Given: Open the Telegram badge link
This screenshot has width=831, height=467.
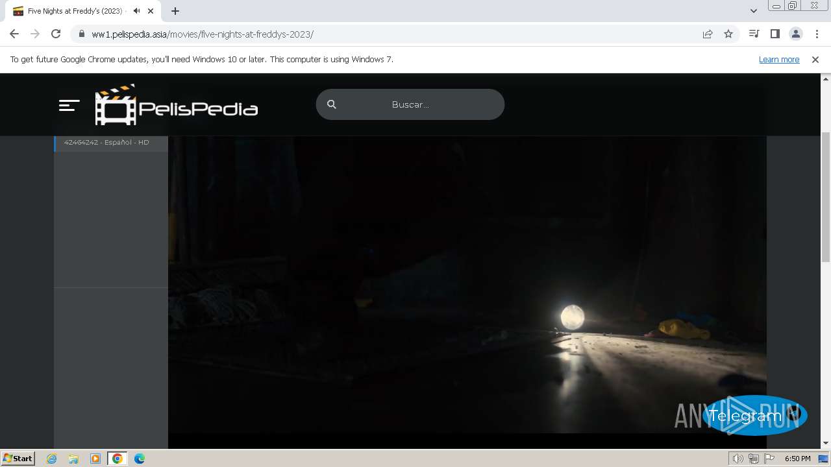Looking at the screenshot, I should tap(754, 415).
